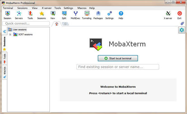
Task: Open the Sessions star toolbar icon
Action: click(x=41, y=15)
